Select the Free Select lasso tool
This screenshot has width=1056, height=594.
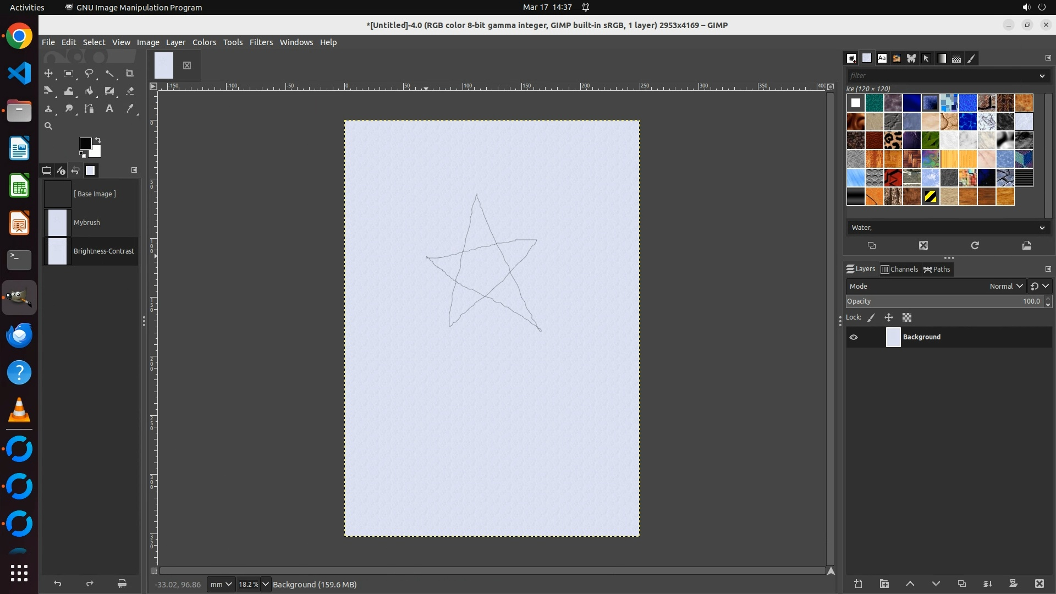point(89,73)
